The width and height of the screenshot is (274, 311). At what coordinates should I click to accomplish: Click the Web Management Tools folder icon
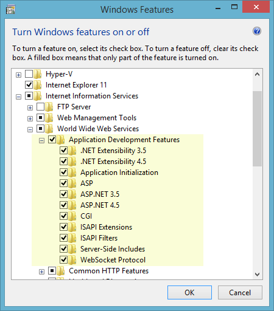click(49, 118)
